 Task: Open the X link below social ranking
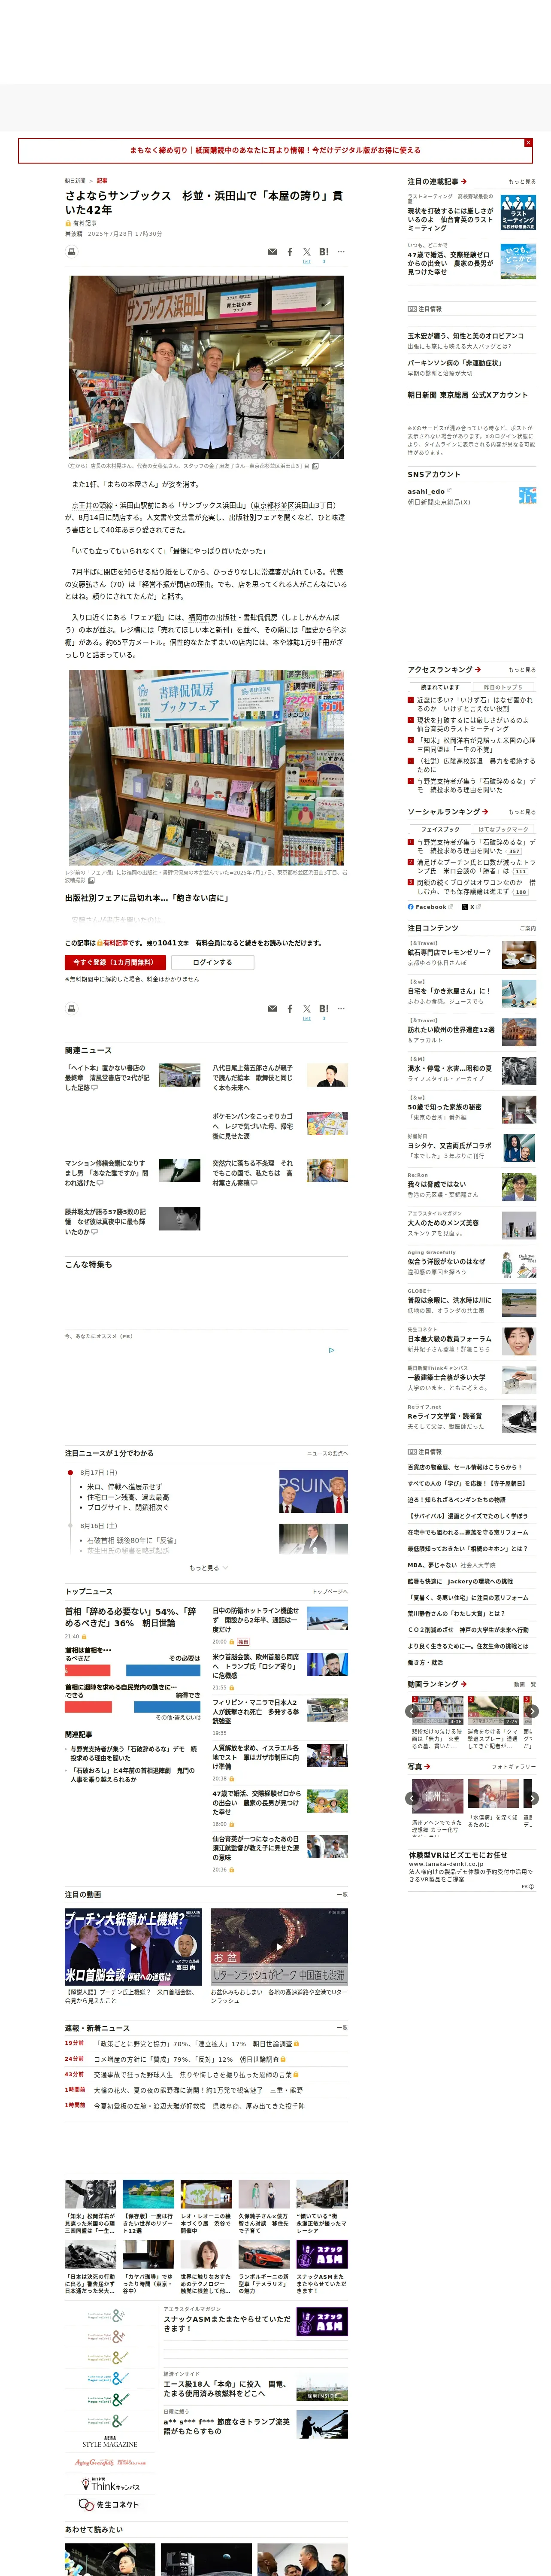point(471,907)
